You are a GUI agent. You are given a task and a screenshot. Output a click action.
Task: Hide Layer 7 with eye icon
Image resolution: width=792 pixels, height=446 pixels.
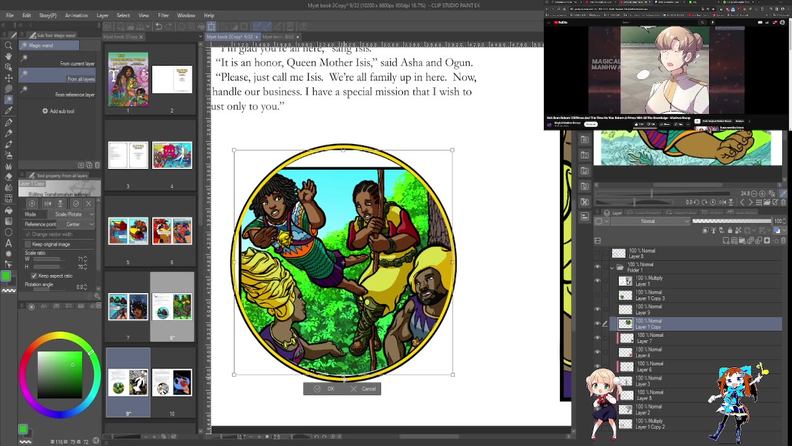tap(597, 338)
